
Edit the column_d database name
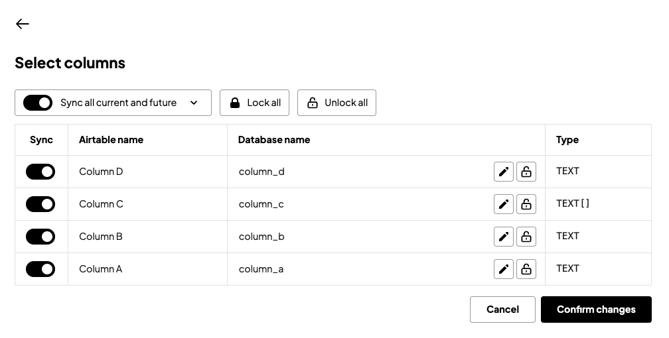pos(504,172)
